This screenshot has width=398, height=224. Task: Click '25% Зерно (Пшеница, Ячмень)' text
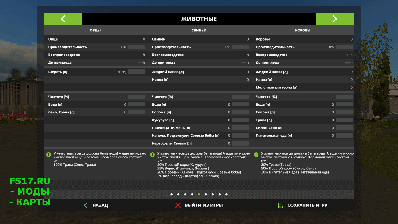pyautogui.click(x=183, y=169)
